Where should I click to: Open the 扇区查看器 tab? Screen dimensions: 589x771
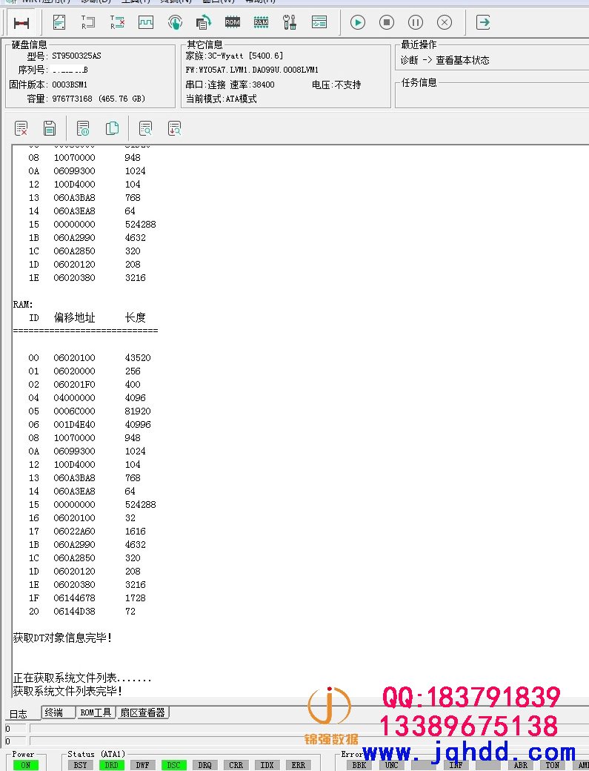coord(143,712)
